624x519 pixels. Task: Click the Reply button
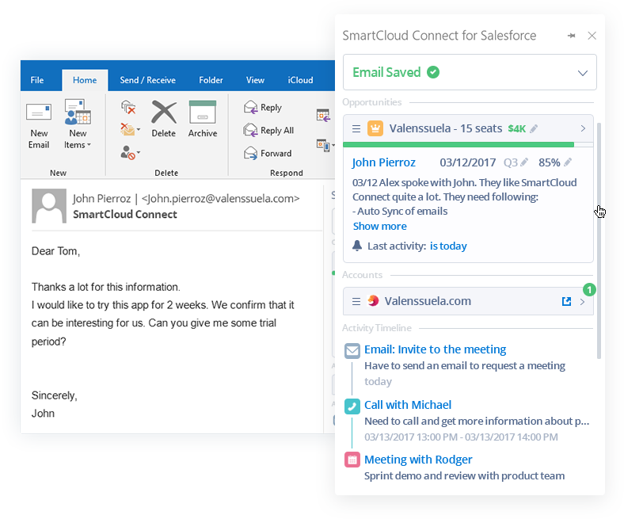(x=263, y=108)
